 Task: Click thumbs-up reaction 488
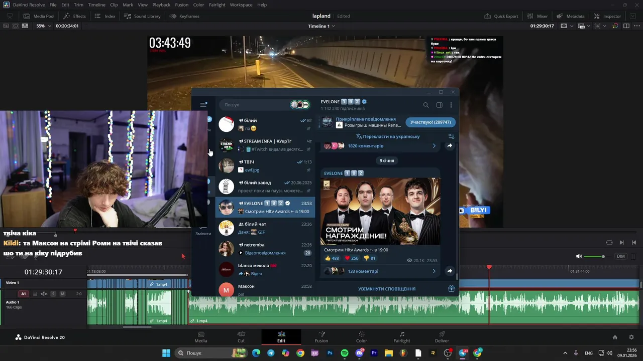332,258
